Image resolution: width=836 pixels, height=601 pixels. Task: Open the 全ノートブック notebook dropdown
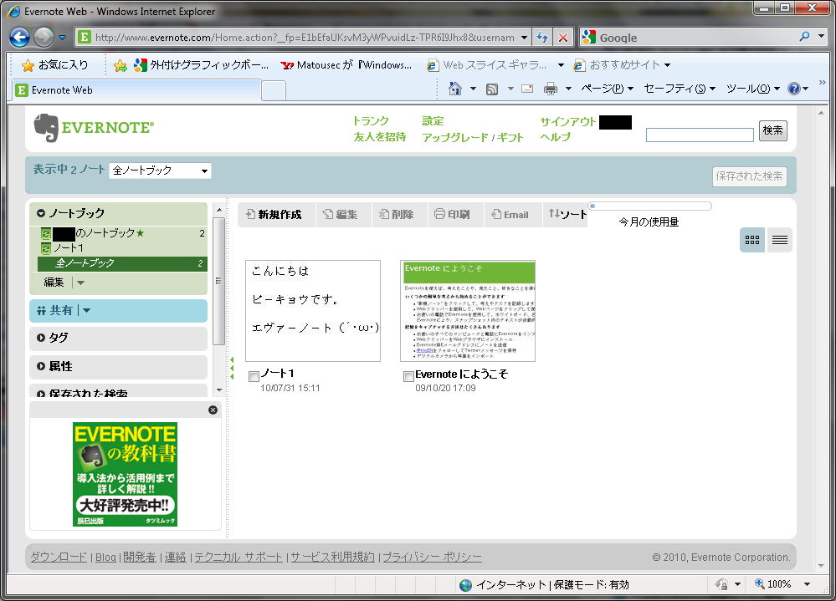pos(160,171)
